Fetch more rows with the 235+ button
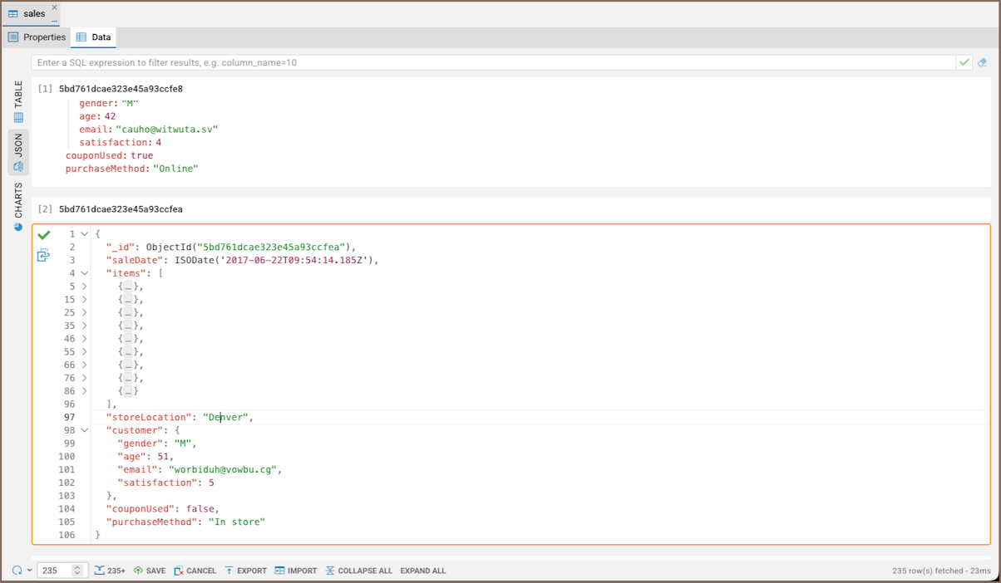Screen dimensions: 1001x583 point(110,571)
